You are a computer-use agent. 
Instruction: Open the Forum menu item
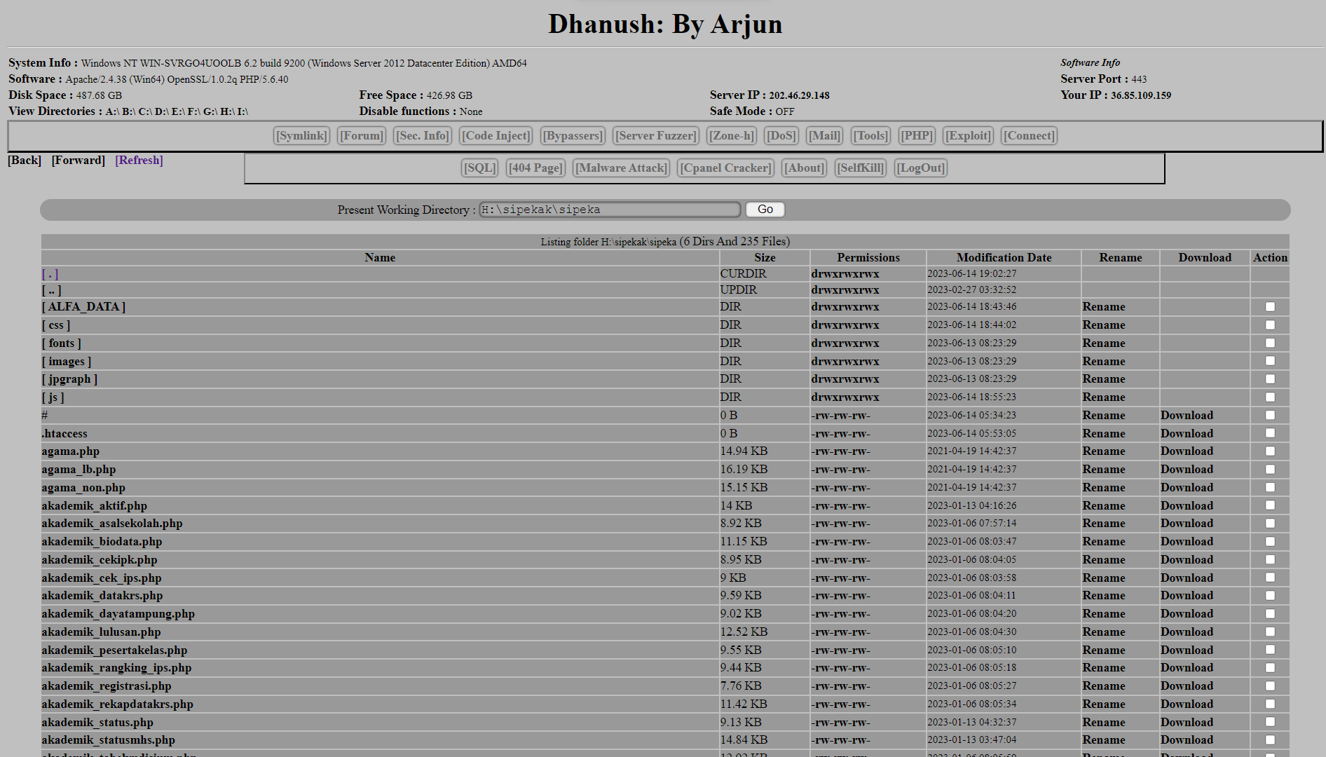[362, 136]
